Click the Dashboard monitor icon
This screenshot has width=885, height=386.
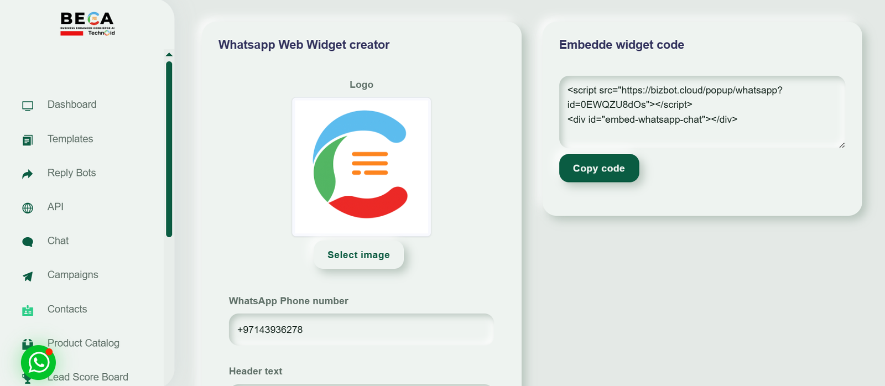(28, 106)
